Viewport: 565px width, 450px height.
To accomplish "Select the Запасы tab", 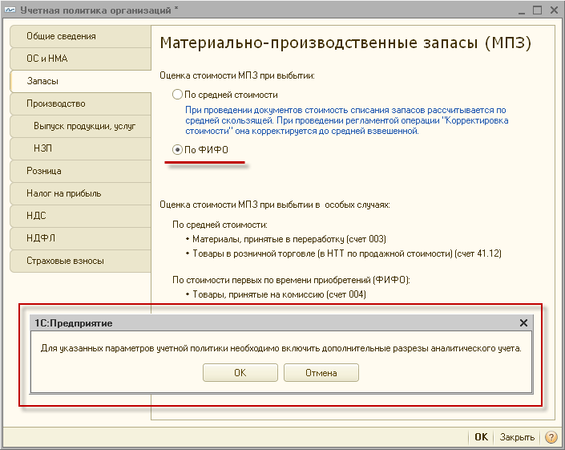I will pyautogui.click(x=80, y=81).
